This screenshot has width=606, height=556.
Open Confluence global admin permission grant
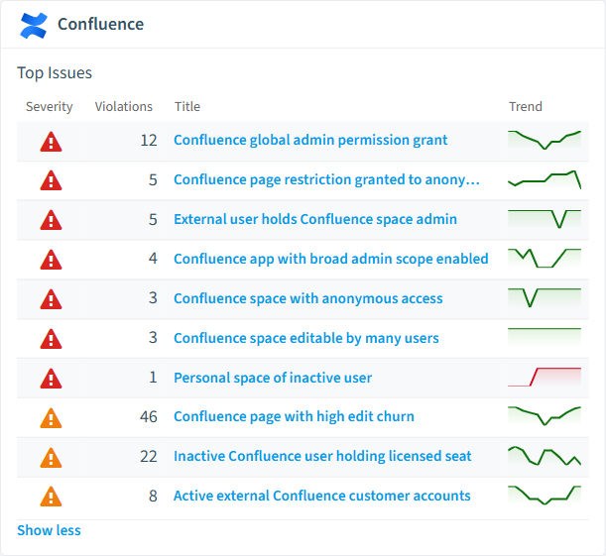(310, 140)
